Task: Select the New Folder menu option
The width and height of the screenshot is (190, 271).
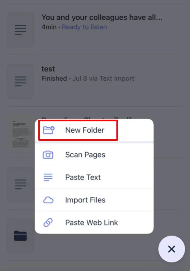Action: point(94,130)
